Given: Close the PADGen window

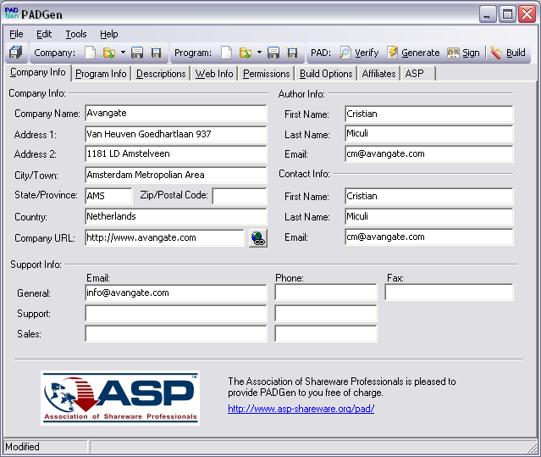Looking at the screenshot, I should tap(527, 14).
